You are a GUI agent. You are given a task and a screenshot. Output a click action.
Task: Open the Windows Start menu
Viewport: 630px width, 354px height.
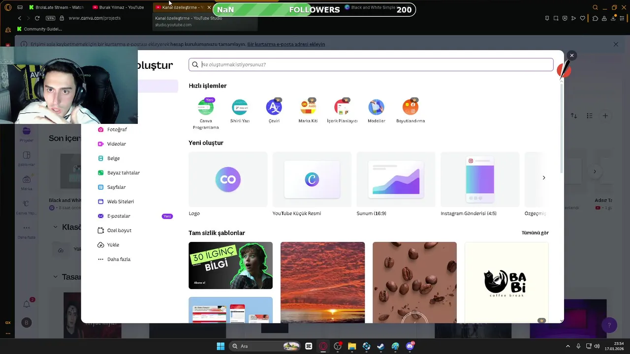coord(220,346)
